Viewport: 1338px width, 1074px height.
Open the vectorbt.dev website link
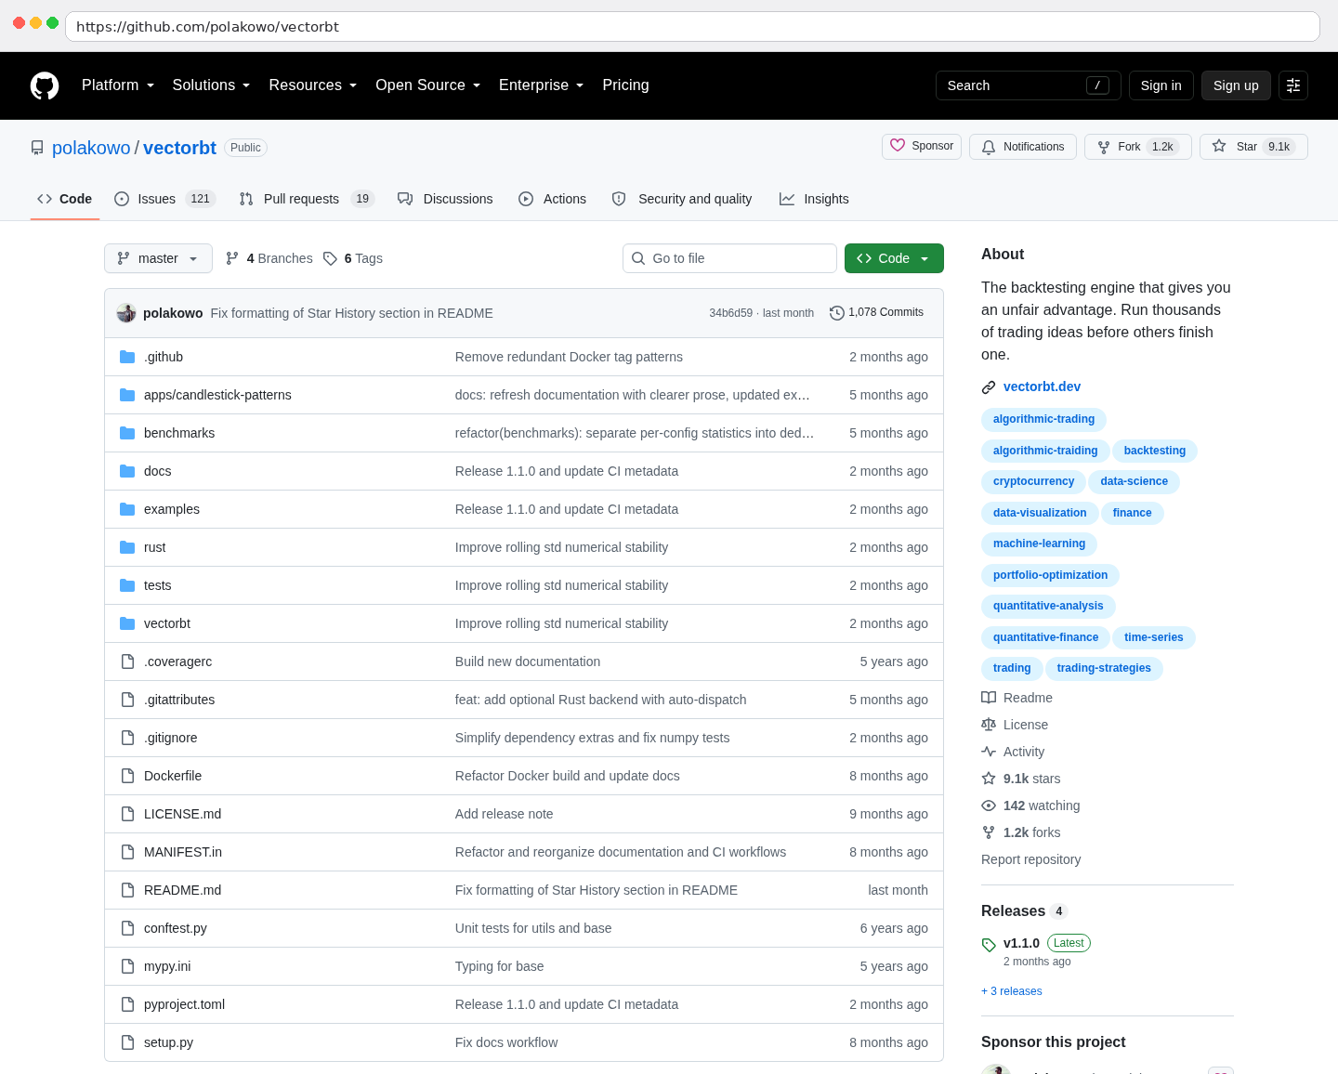pos(1042,386)
